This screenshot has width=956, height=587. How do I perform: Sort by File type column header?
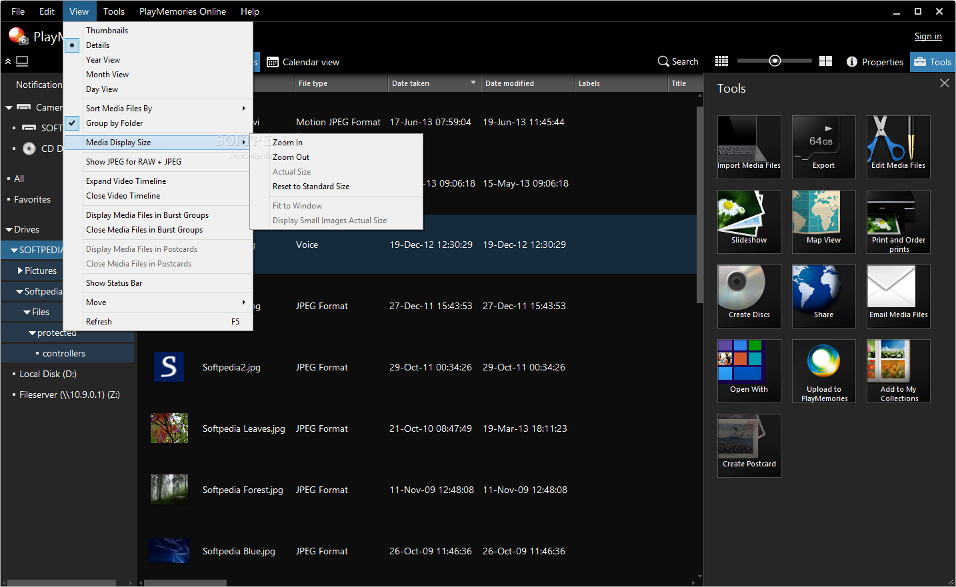coord(340,83)
